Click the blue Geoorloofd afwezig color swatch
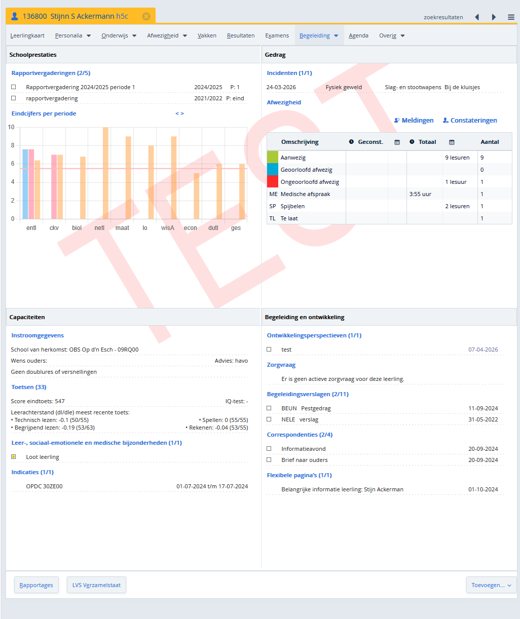This screenshot has height=619, width=520. click(x=273, y=169)
